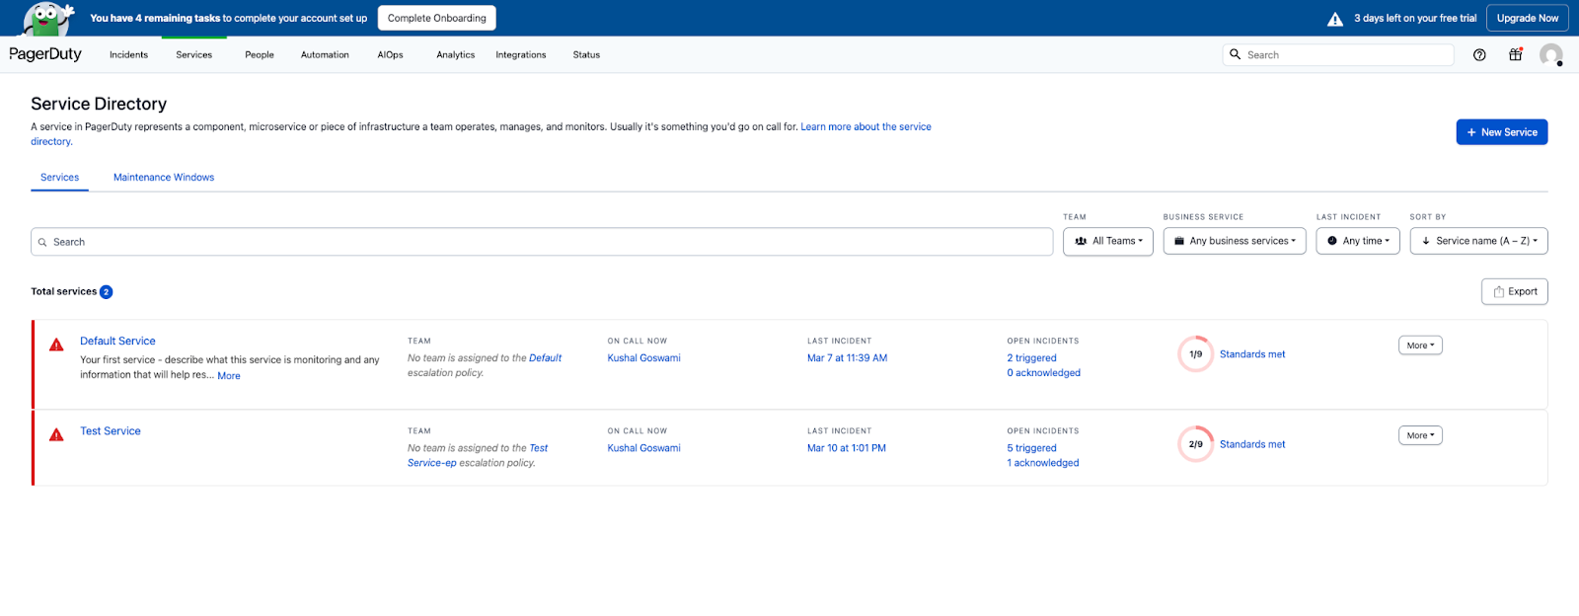Image resolution: width=1579 pixels, height=616 pixels.
Task: Open Standards met for Test Service
Action: [1252, 444]
